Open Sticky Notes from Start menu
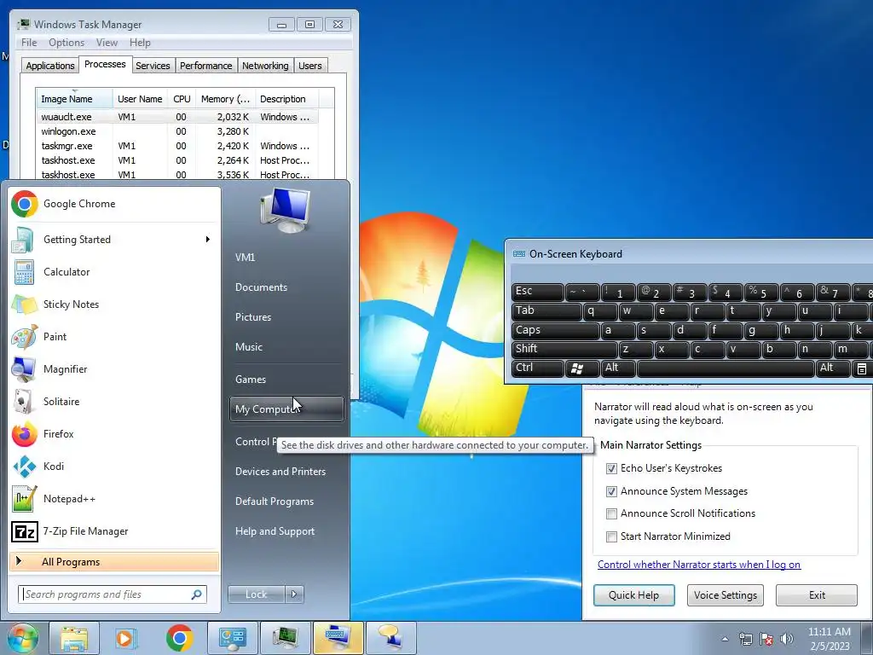This screenshot has width=873, height=655. pos(114,304)
